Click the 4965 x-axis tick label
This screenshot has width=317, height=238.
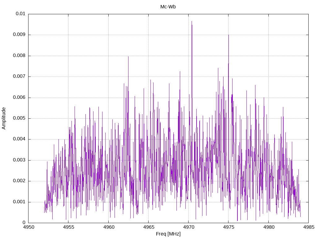(x=148, y=227)
